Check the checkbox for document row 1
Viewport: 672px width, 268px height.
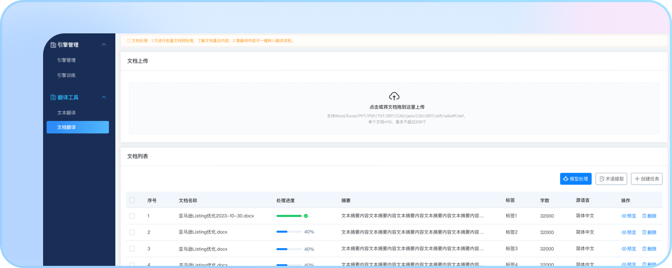(132, 216)
